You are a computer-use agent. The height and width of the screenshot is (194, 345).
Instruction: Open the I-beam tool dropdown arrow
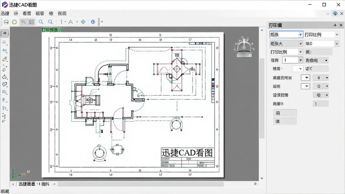[x=65, y=22]
